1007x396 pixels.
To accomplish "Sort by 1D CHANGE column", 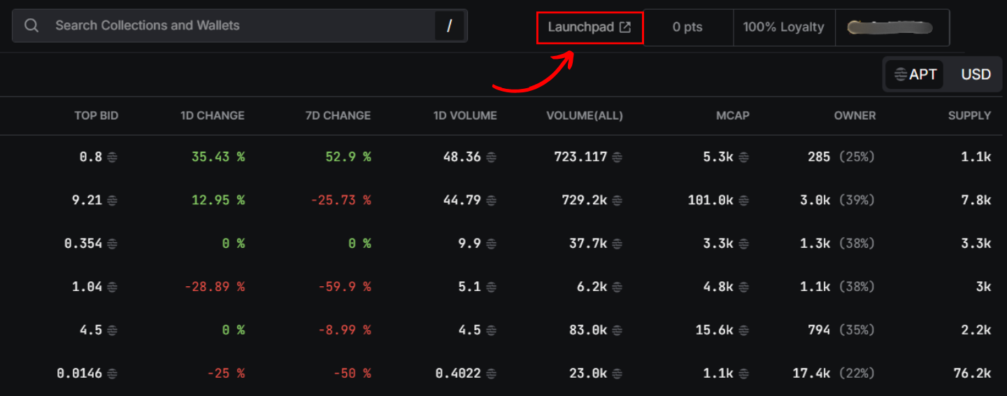I will [x=212, y=115].
